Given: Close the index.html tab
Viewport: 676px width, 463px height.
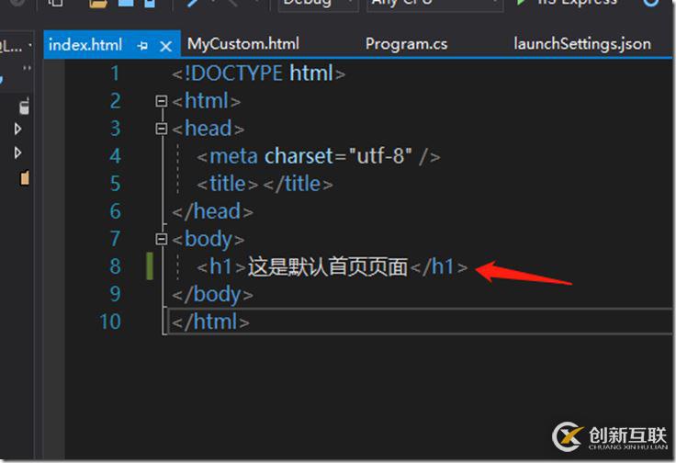Looking at the screenshot, I should click(x=165, y=46).
